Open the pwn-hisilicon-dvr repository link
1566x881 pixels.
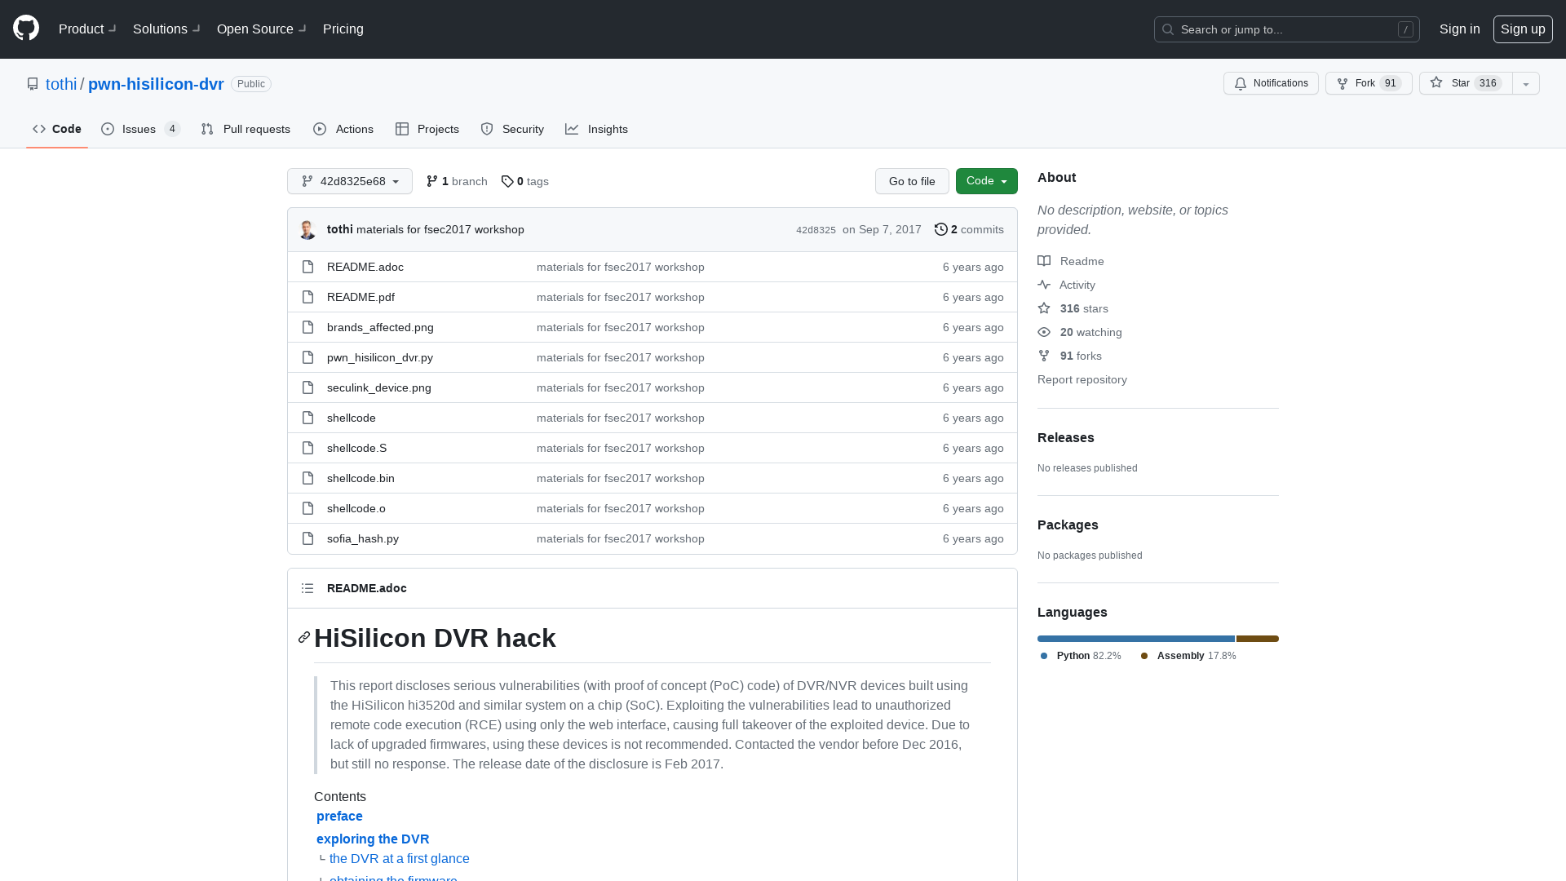click(x=156, y=84)
